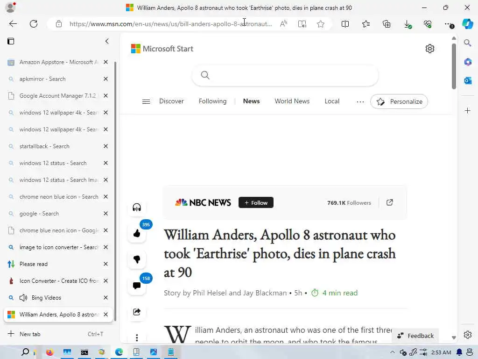Open the article comments
Screen dimensions: 478x359
pos(137,286)
